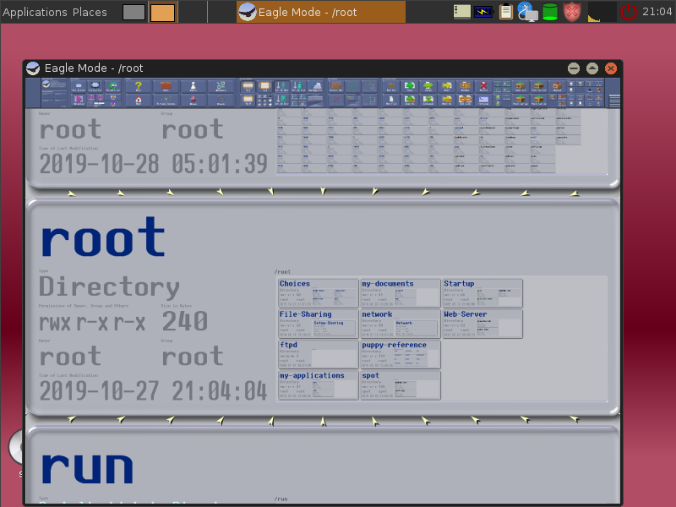
Task: Click the green arrow Copy command
Action: [x=410, y=86]
